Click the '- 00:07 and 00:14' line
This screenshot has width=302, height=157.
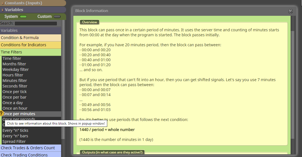(95, 95)
